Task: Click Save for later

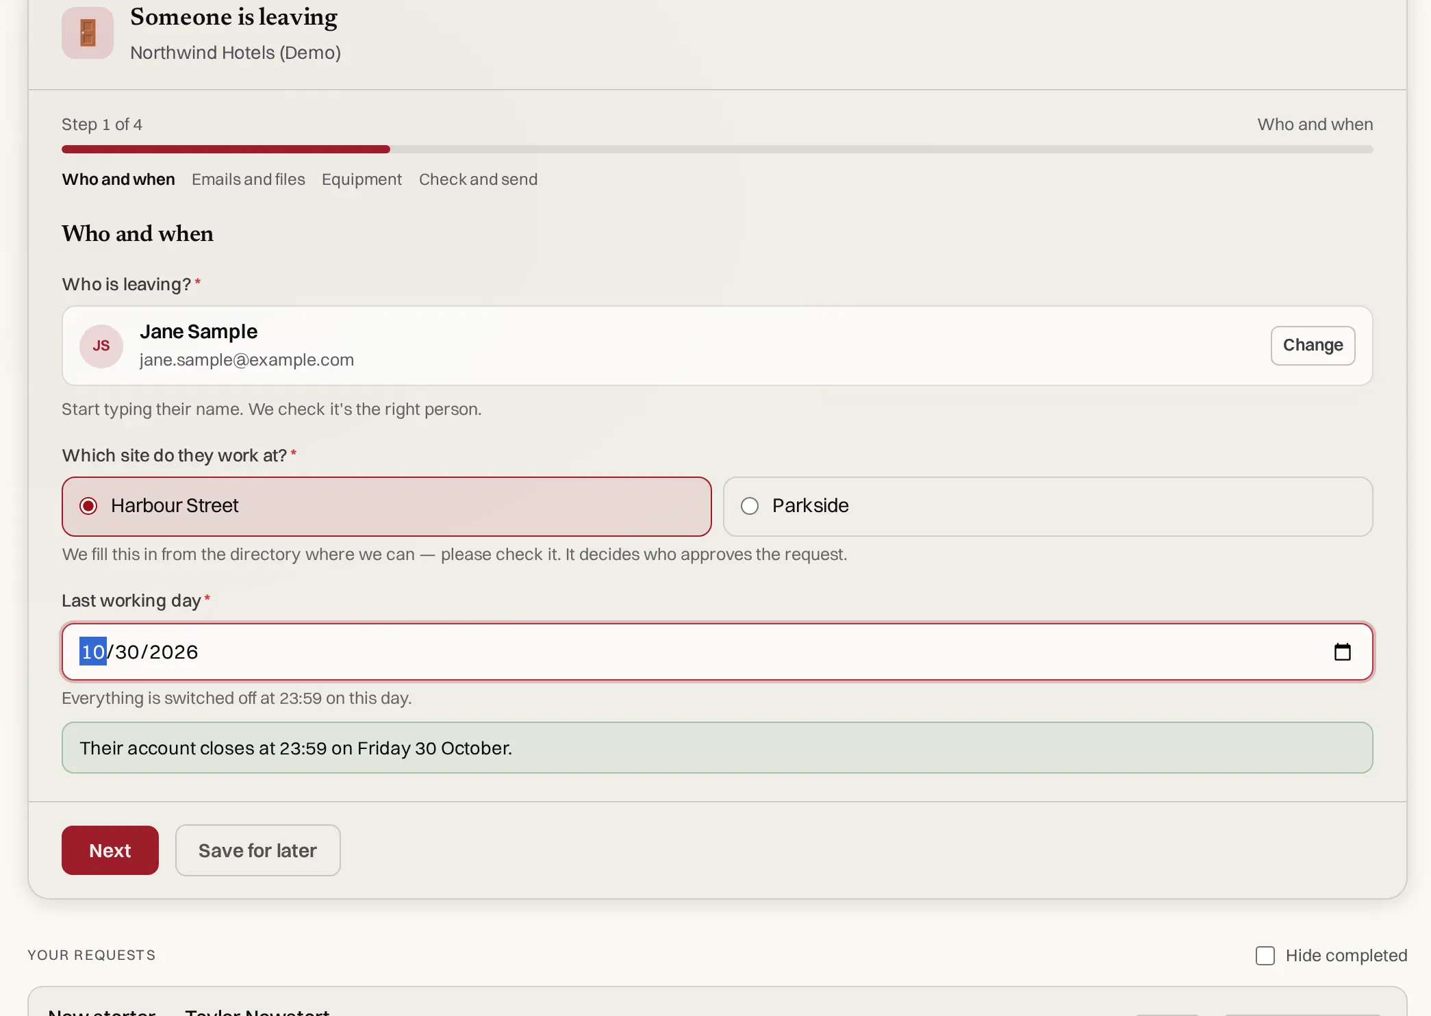Action: tap(257, 850)
